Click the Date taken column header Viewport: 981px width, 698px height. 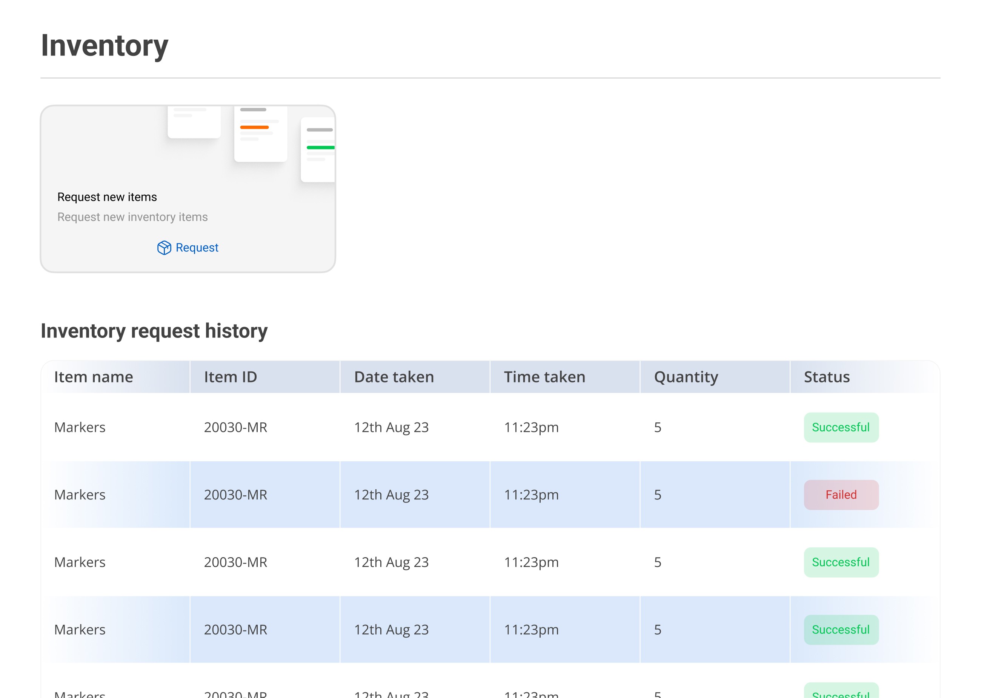[394, 377]
